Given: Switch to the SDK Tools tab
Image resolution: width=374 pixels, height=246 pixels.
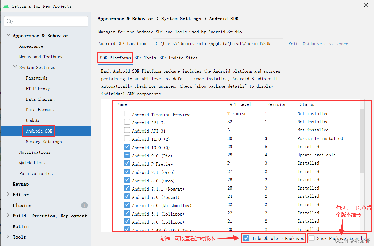Looking at the screenshot, I should (x=145, y=58).
